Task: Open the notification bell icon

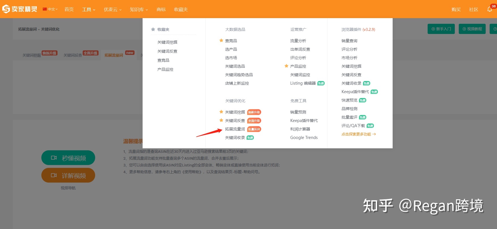Action: [489, 9]
